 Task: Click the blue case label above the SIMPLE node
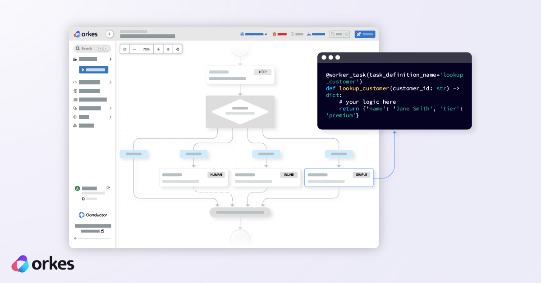coord(339,154)
